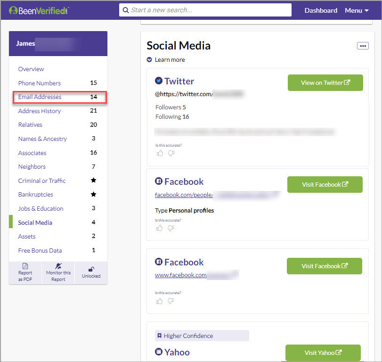Click the View on Twitter button

coord(325,82)
